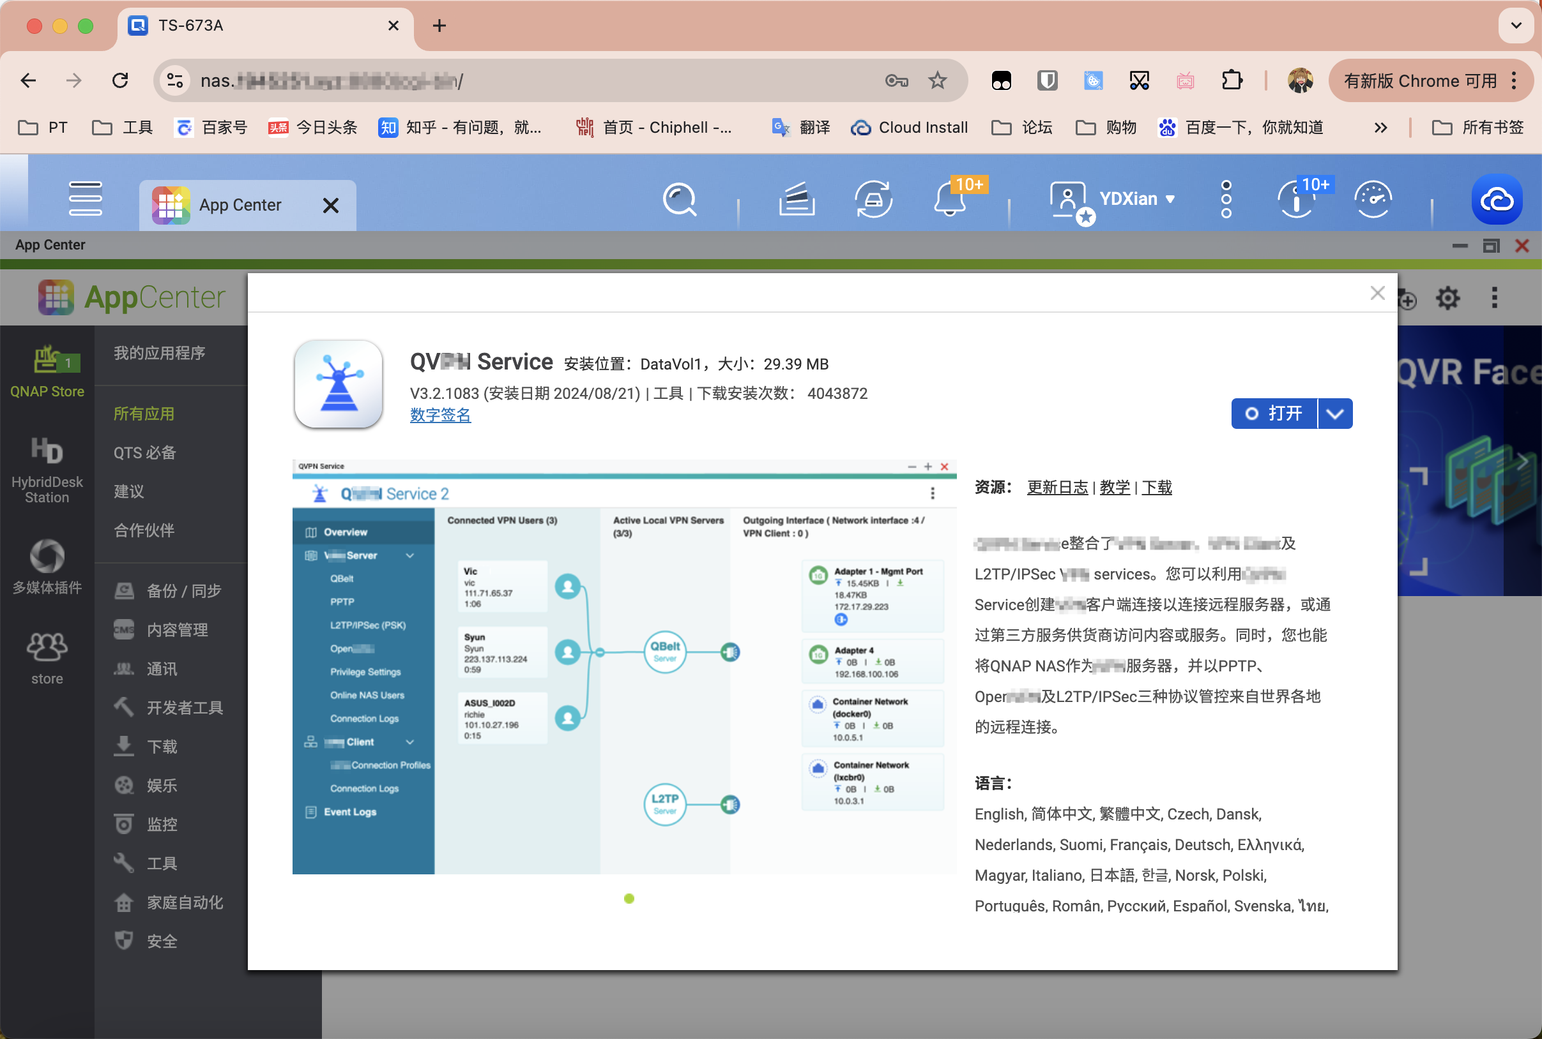Image resolution: width=1542 pixels, height=1039 pixels.
Task: Select 建议 category
Action: 128,491
